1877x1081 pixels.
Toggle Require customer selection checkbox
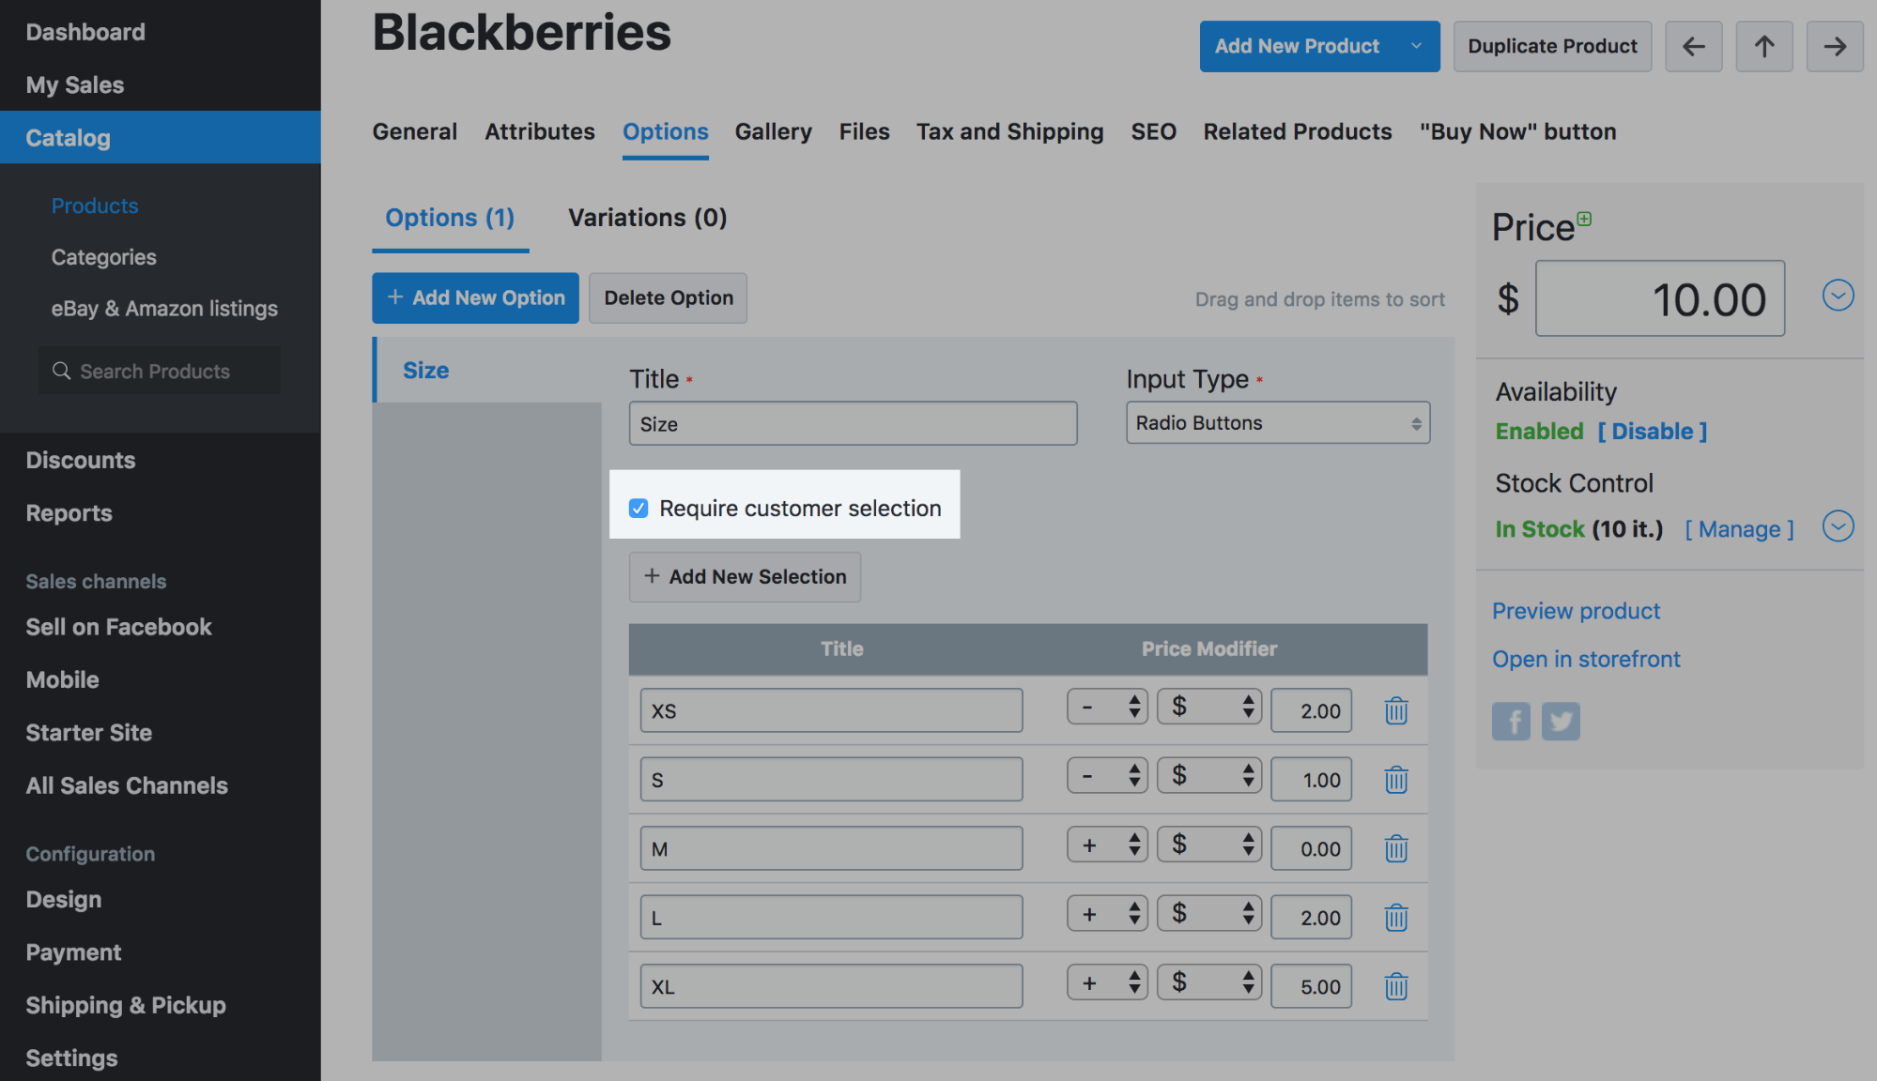coord(638,508)
